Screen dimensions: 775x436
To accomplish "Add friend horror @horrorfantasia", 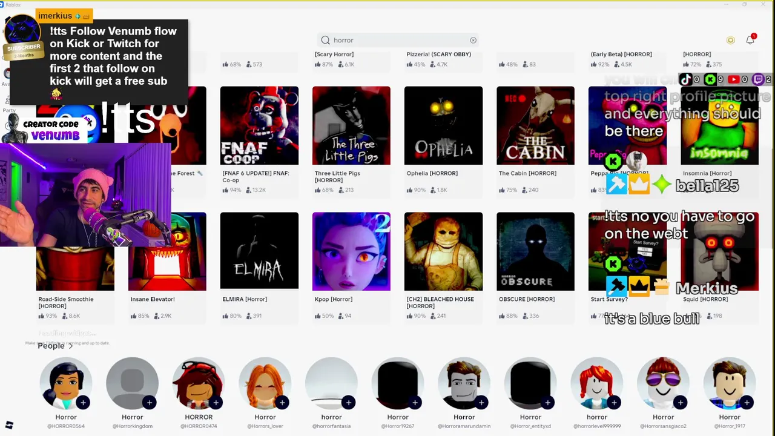I will [x=349, y=403].
